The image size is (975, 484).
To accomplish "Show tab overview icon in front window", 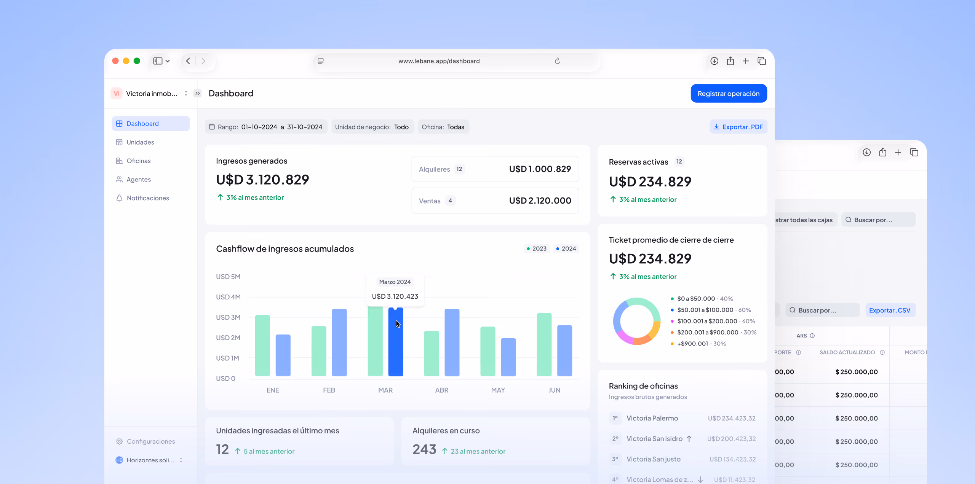I will click(x=762, y=61).
